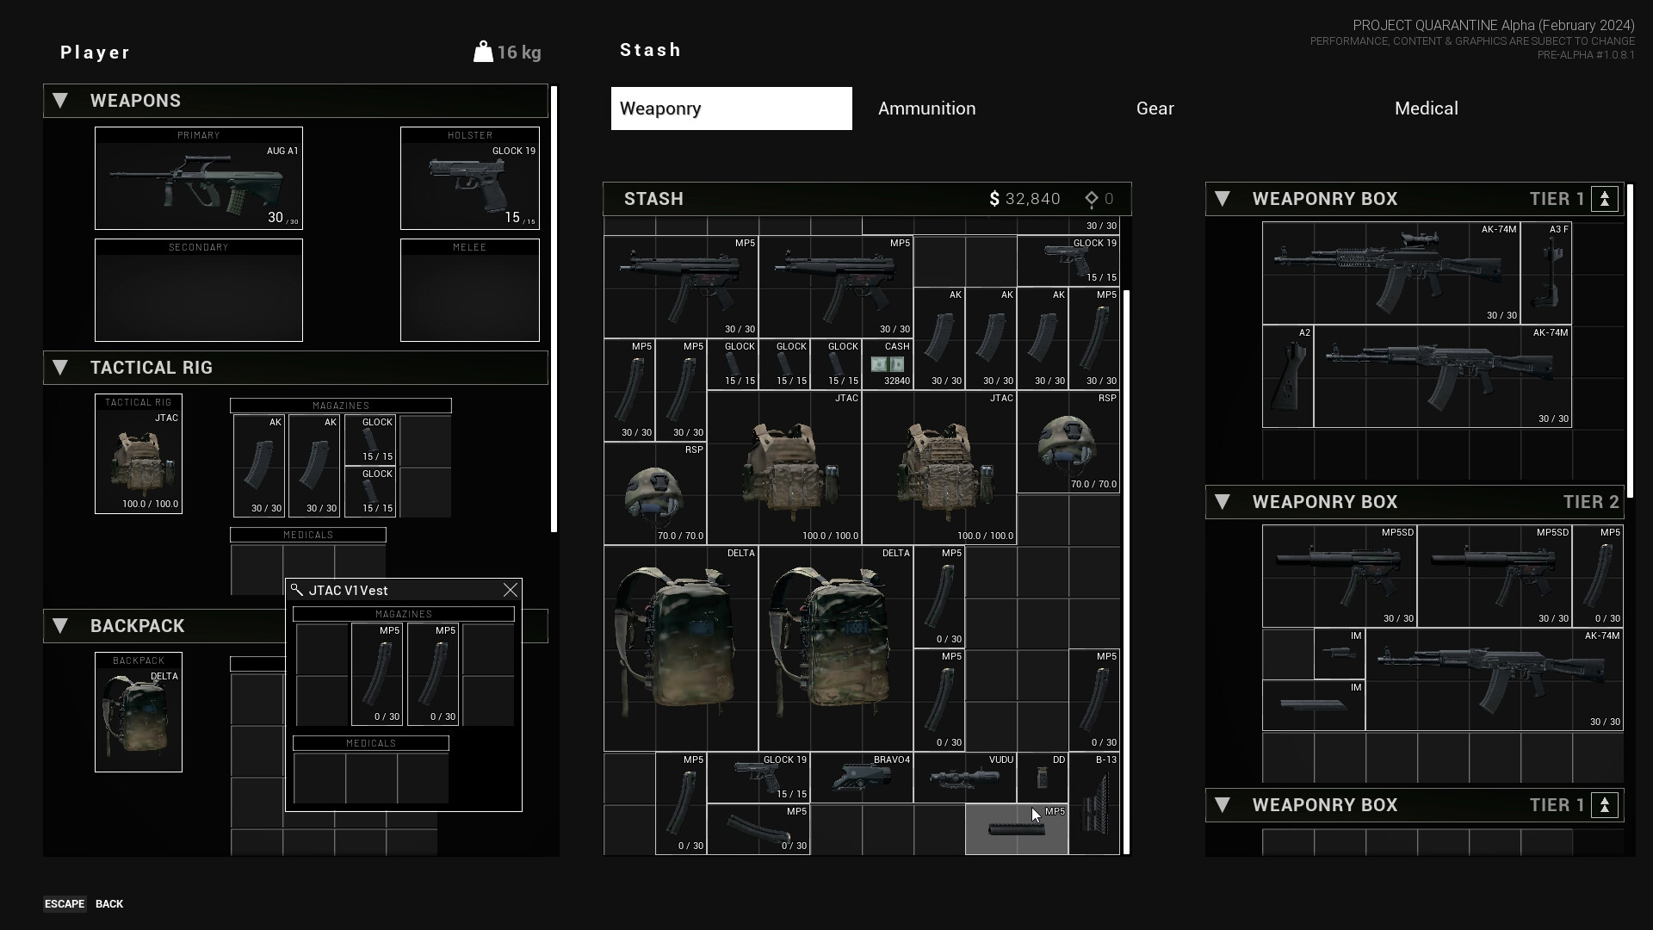Image resolution: width=1653 pixels, height=930 pixels.
Task: Close the JTAC V1 Vest popup
Action: coord(510,590)
